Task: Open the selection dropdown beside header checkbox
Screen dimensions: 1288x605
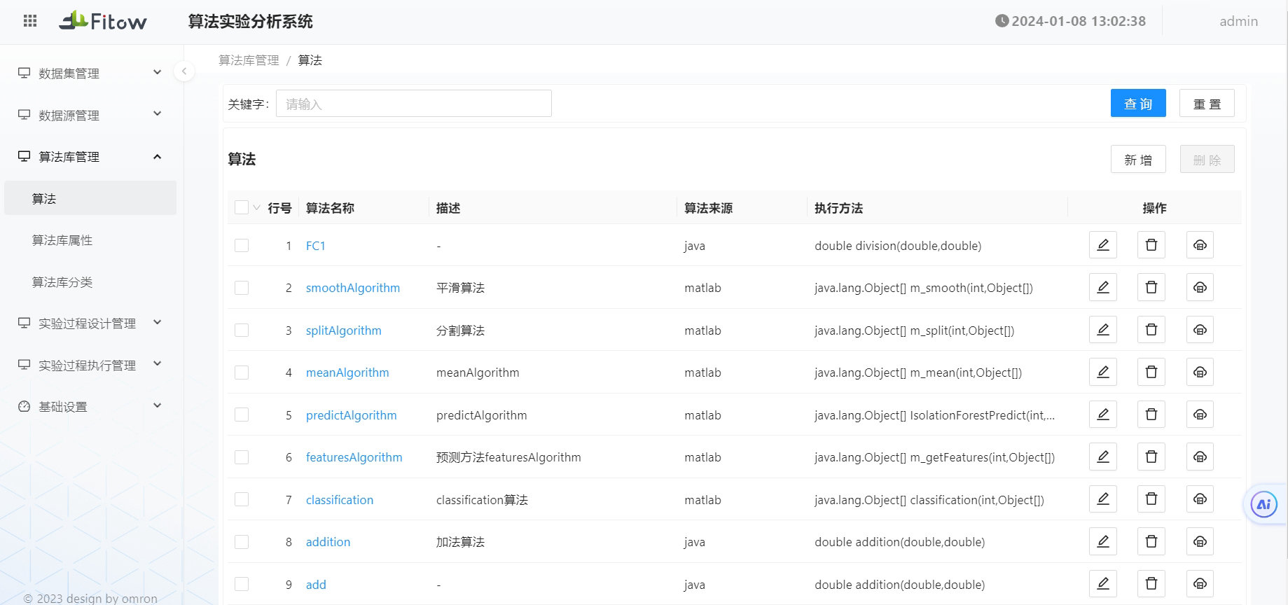Action: [x=256, y=208]
